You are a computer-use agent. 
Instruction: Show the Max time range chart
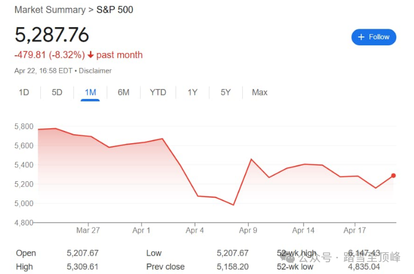(259, 92)
